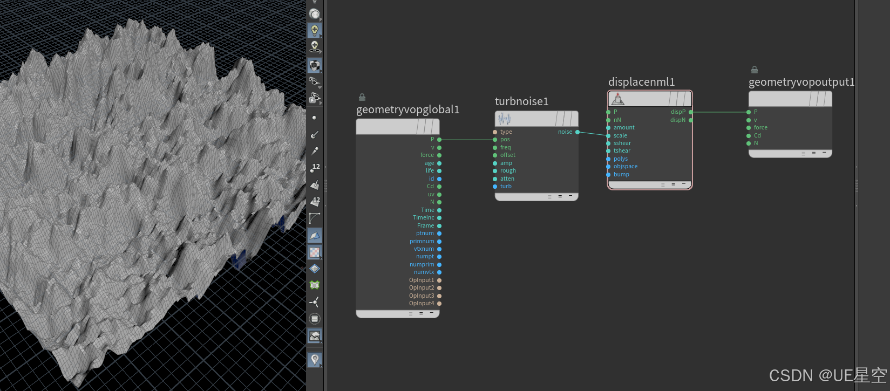This screenshot has height=391, width=890.
Task: Toggle display primitive numbers icon
Action: [315, 202]
